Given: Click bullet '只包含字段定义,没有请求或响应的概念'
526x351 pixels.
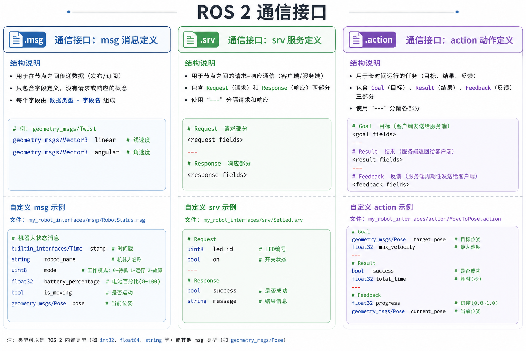Looking at the screenshot, I should click(72, 88).
